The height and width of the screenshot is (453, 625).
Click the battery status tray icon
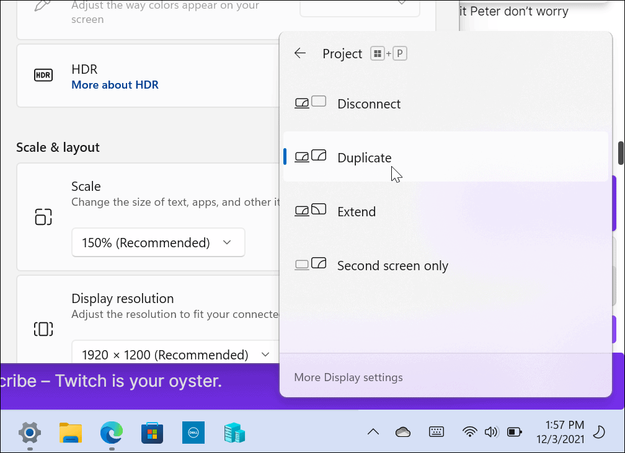pos(514,432)
